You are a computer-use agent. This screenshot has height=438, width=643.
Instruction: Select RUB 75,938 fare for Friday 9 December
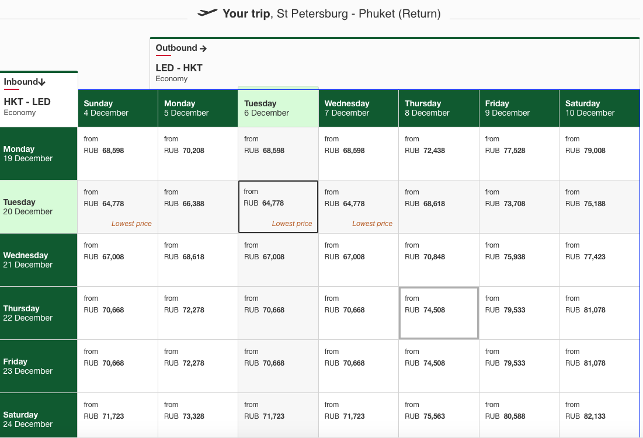[x=519, y=260]
